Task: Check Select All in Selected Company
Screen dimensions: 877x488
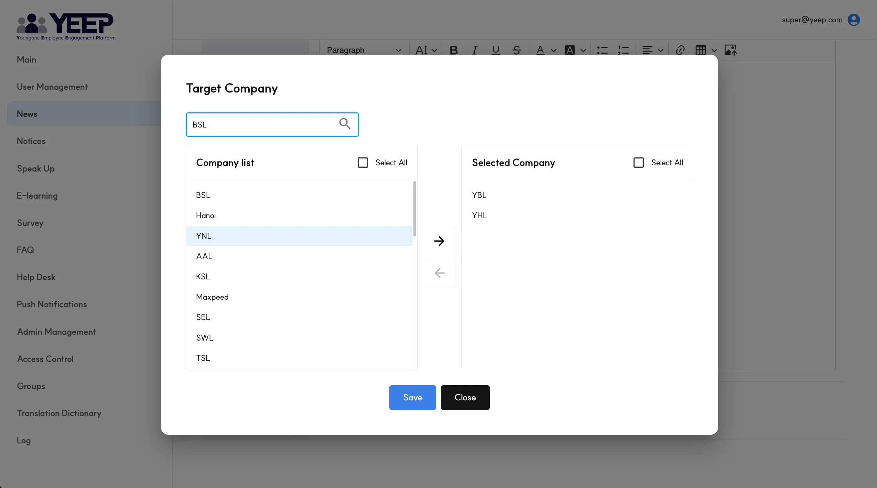Action: click(x=639, y=163)
